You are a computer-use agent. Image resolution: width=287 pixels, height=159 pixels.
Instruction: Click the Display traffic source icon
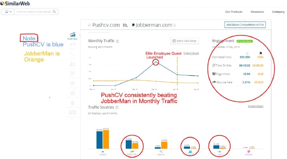click(249, 151)
